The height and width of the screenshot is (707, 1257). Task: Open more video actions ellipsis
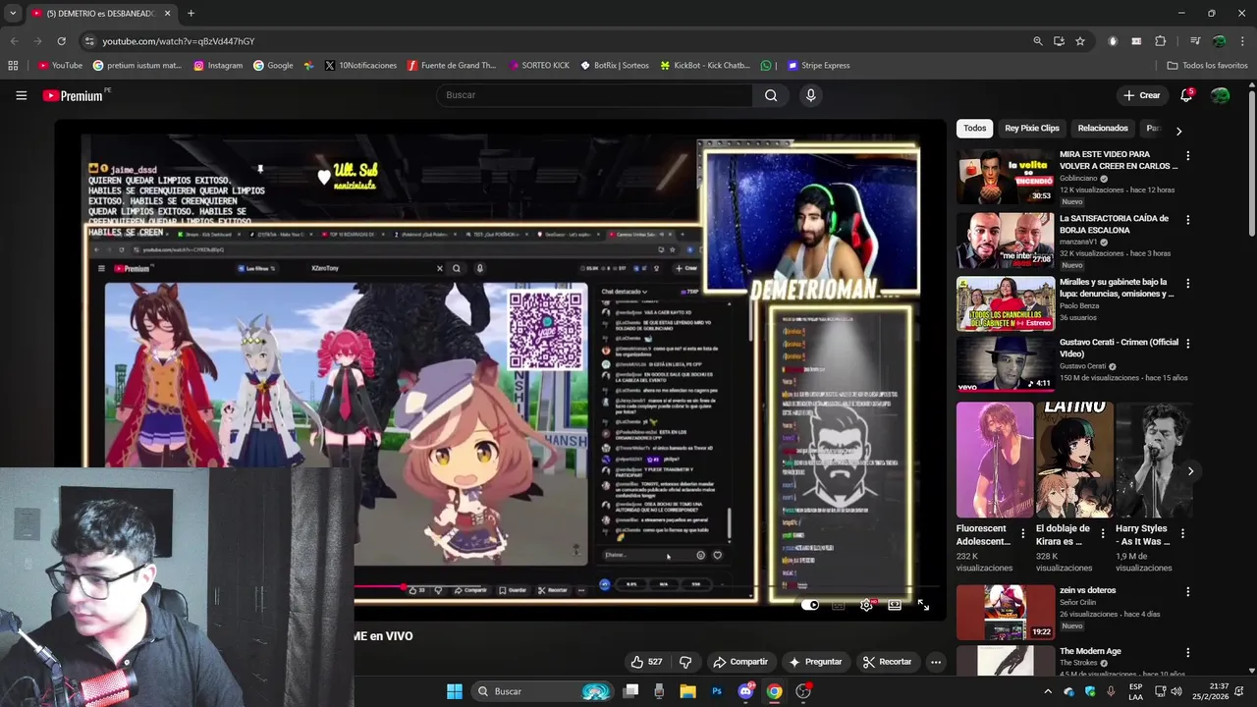point(936,662)
